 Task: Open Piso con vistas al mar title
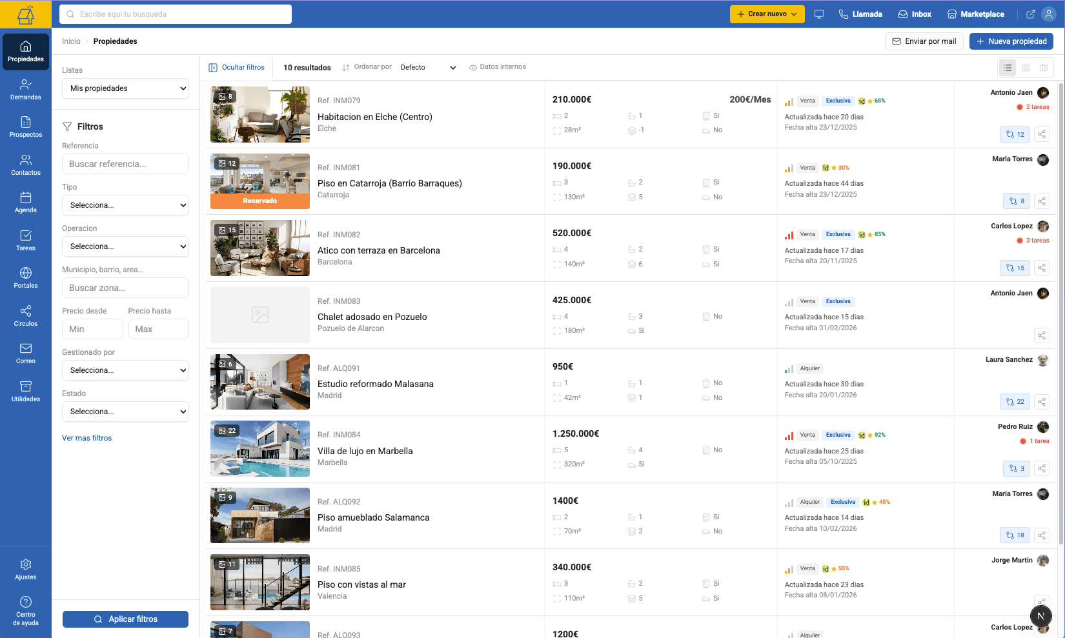(x=361, y=584)
